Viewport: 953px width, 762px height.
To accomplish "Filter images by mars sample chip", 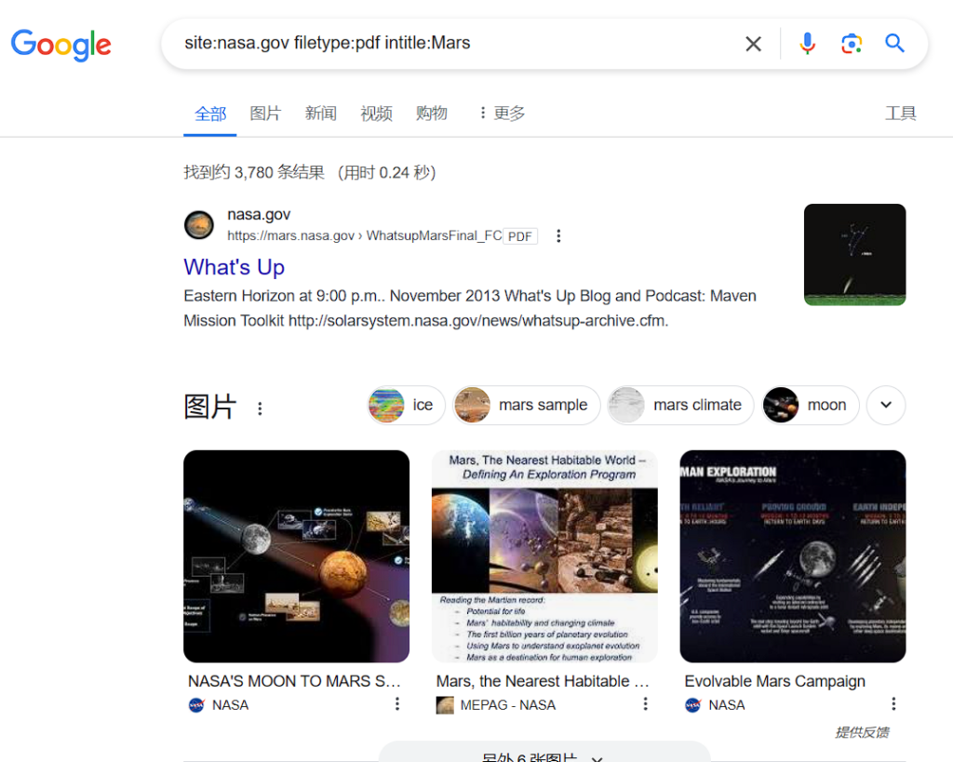I will (x=527, y=406).
